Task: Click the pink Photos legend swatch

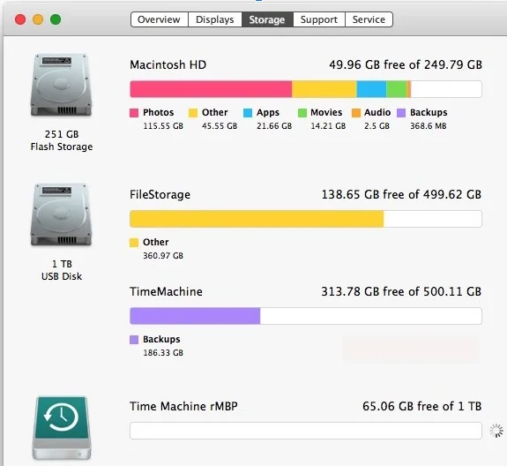Action: (x=134, y=113)
